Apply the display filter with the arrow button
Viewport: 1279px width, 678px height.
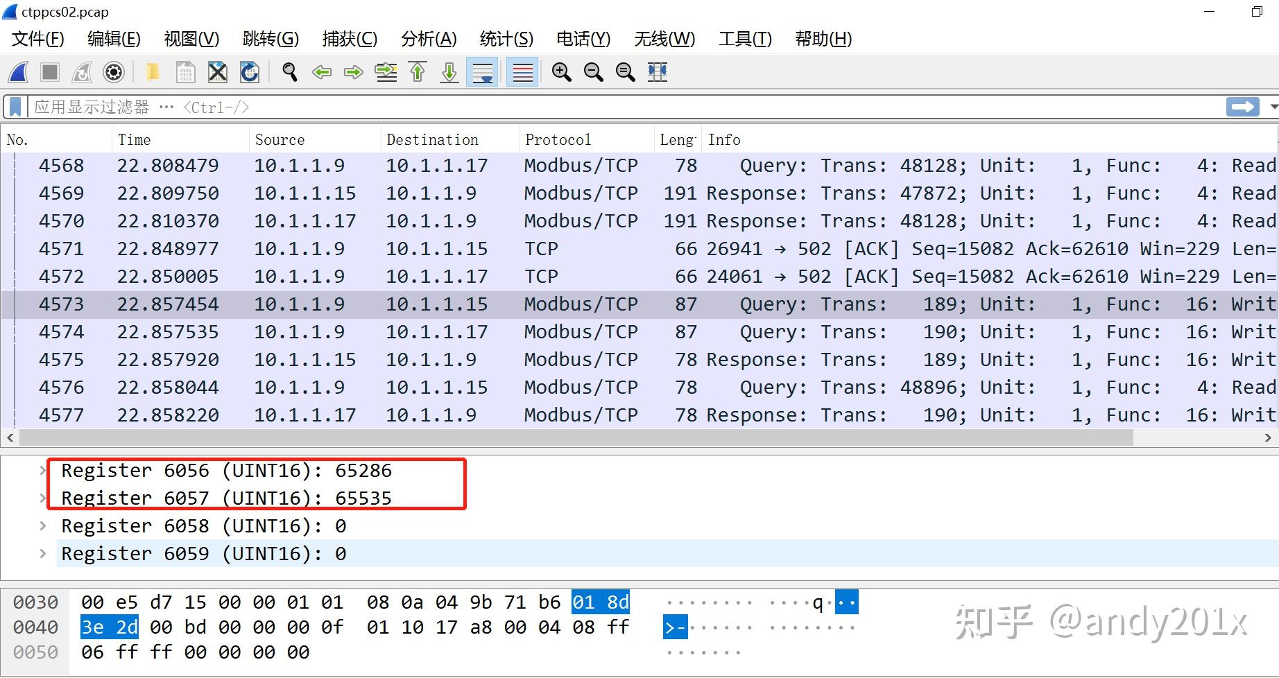[x=1242, y=106]
